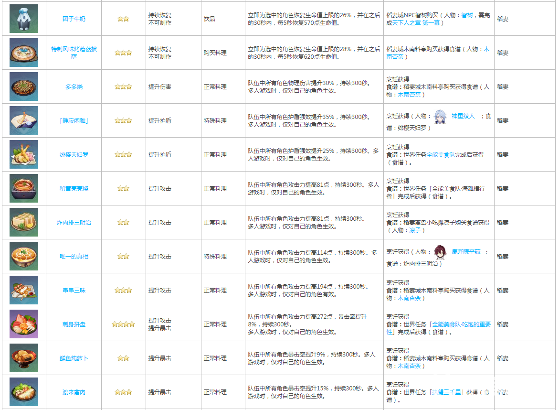This screenshot has width=559, height=410.
Task: Click the 凉子 vendor link
Action: pyautogui.click(x=415, y=230)
